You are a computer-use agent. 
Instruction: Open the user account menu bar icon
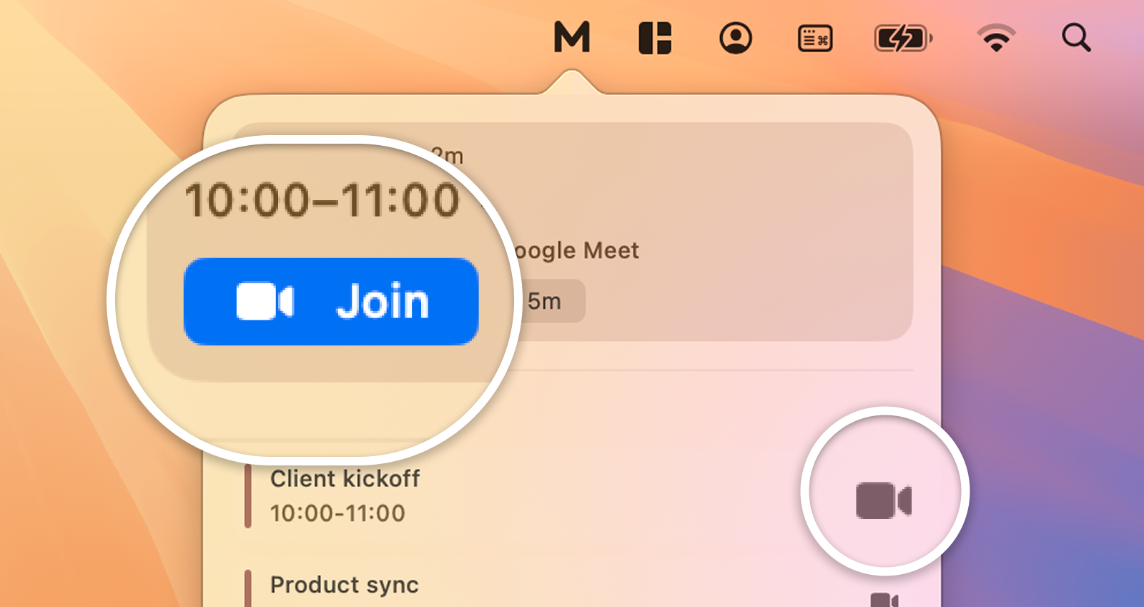point(736,37)
